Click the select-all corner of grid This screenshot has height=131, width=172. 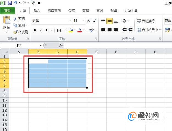pyautogui.click(x=4, y=52)
